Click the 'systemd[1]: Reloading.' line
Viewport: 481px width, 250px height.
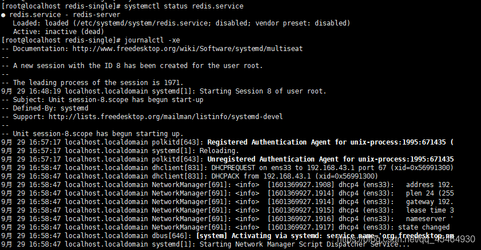pos(120,151)
